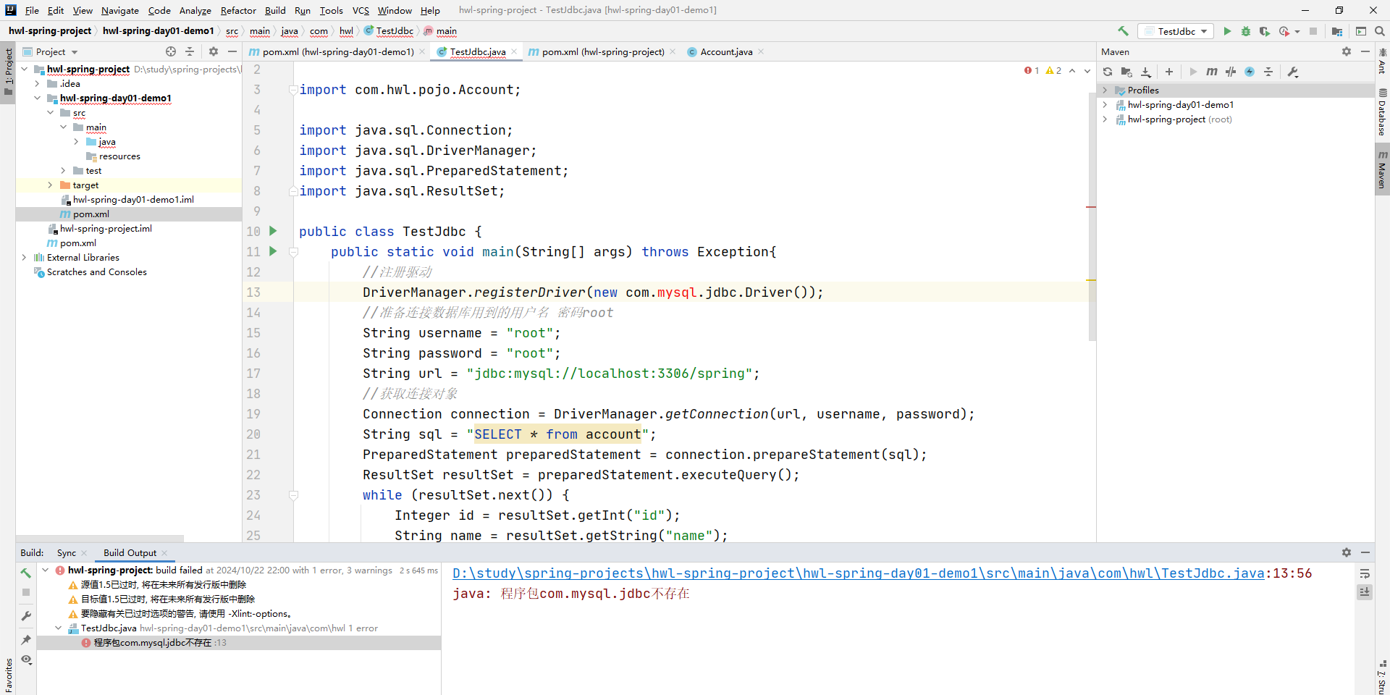The height and width of the screenshot is (695, 1390).
Task: Click the rebuild hammer icon in Build panel
Action: coord(26,573)
